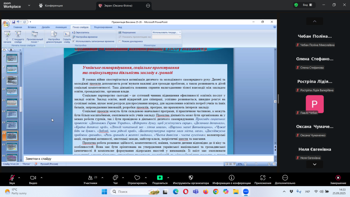Switch to the Рецензирование ribbon tab
Screen dimensions: 350x197
[103, 27]
